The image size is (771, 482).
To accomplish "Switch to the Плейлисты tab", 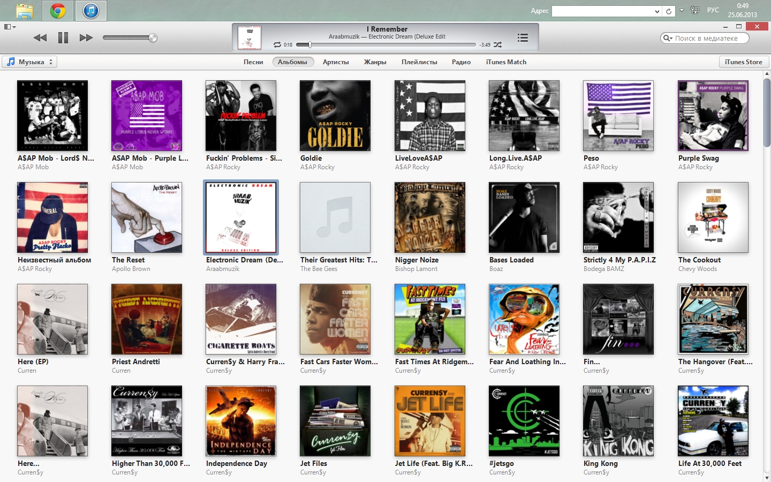I will point(419,62).
